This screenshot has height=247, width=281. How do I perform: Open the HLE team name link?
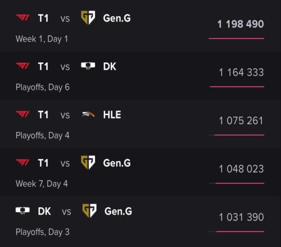(x=112, y=115)
